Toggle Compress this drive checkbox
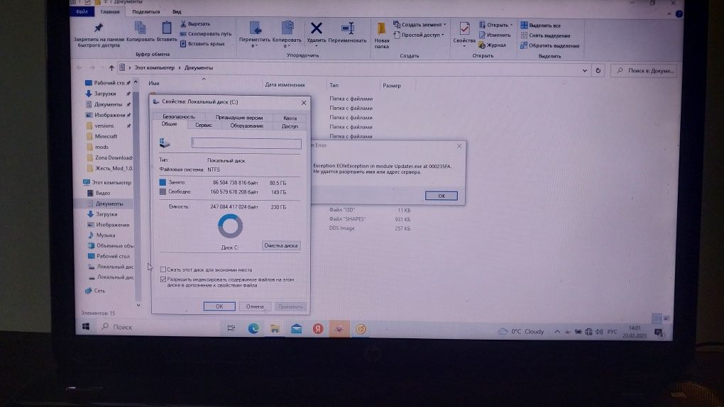The image size is (724, 407). point(163,269)
